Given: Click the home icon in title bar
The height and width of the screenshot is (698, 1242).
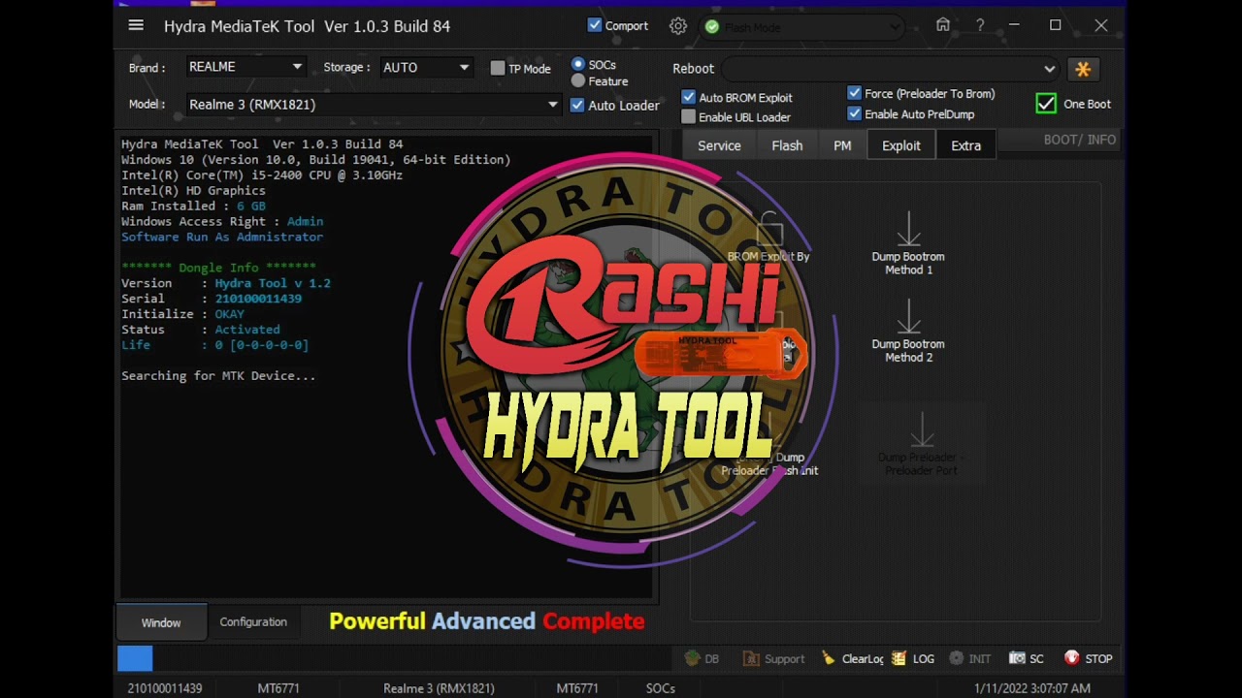Looking at the screenshot, I should 943,25.
